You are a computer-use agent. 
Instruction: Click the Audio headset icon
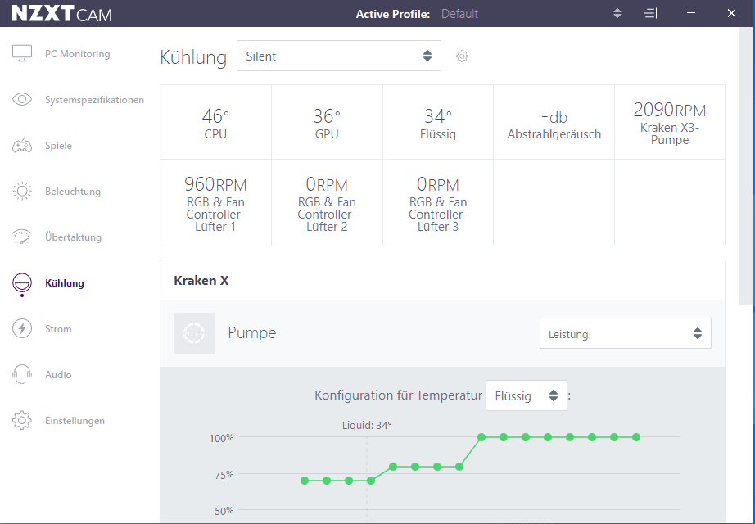pyautogui.click(x=22, y=375)
